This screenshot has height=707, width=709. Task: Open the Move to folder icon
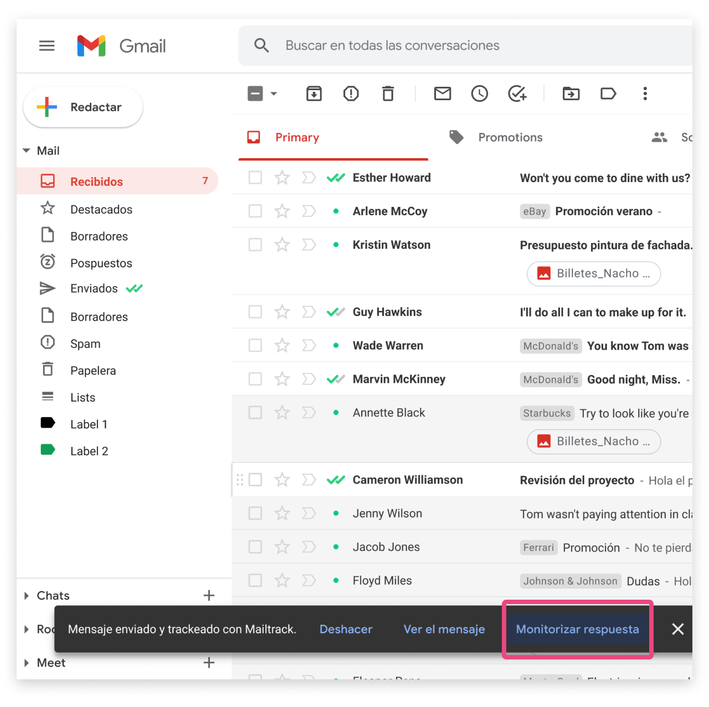click(571, 93)
